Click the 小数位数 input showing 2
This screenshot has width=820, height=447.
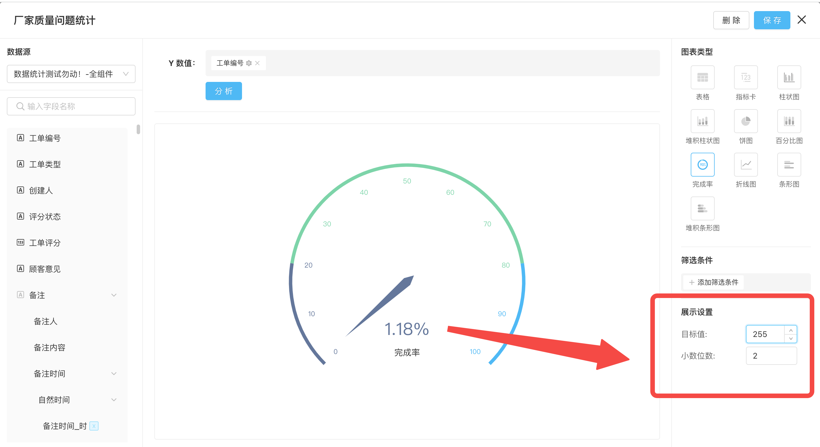[771, 355]
